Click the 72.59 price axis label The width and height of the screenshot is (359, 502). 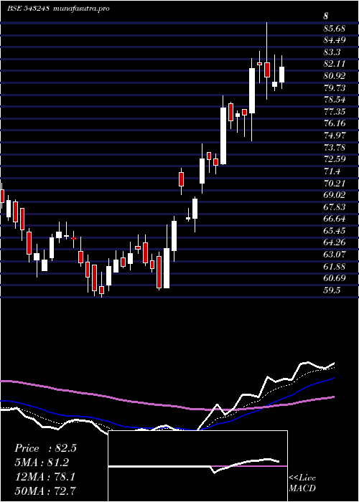[x=335, y=159]
